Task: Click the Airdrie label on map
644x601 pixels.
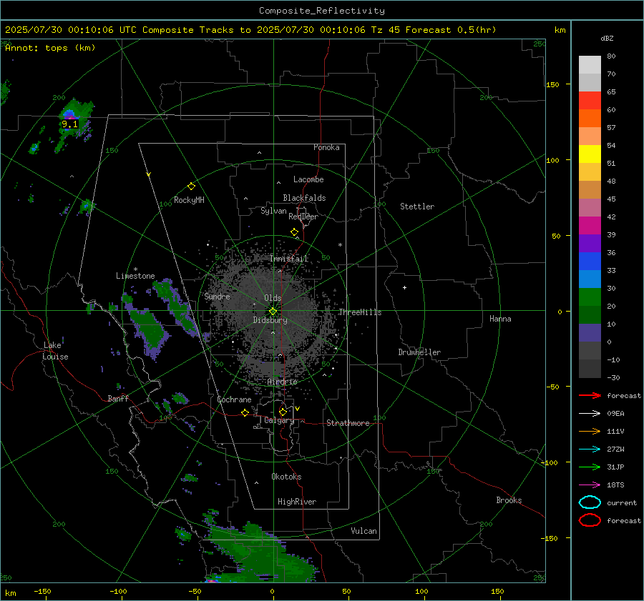Action: click(x=282, y=382)
